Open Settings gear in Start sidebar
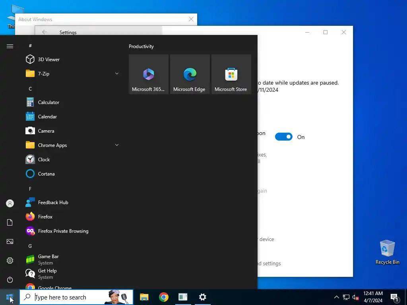407x305 pixels. (x=10, y=261)
